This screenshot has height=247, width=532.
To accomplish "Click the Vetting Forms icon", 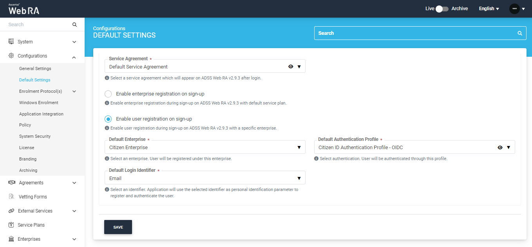I will pos(11,197).
